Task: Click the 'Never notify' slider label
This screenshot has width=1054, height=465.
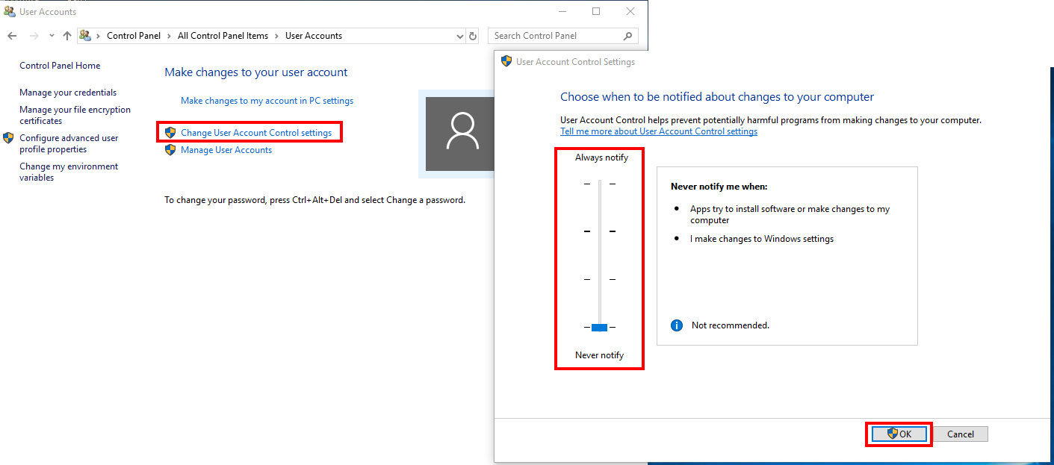Action: (599, 355)
